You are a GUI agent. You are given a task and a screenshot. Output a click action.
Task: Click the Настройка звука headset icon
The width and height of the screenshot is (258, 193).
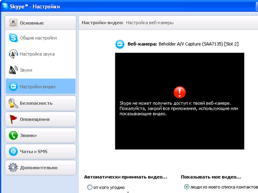[13, 54]
